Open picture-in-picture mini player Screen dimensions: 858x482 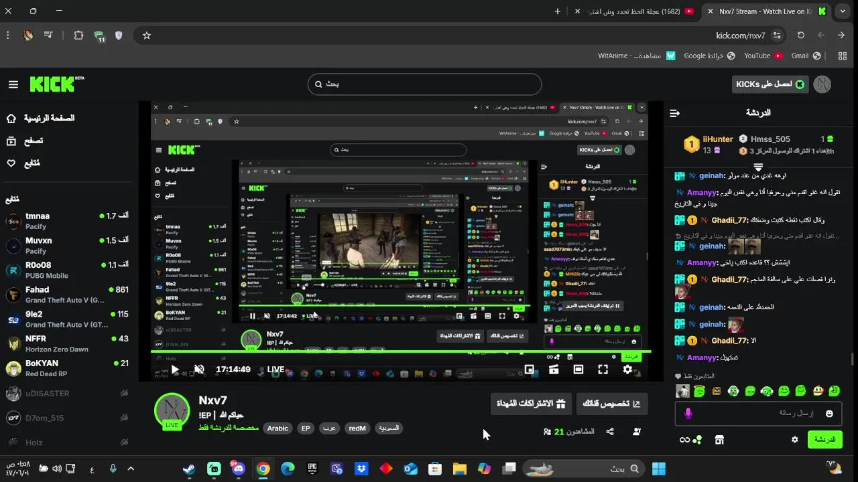(529, 370)
